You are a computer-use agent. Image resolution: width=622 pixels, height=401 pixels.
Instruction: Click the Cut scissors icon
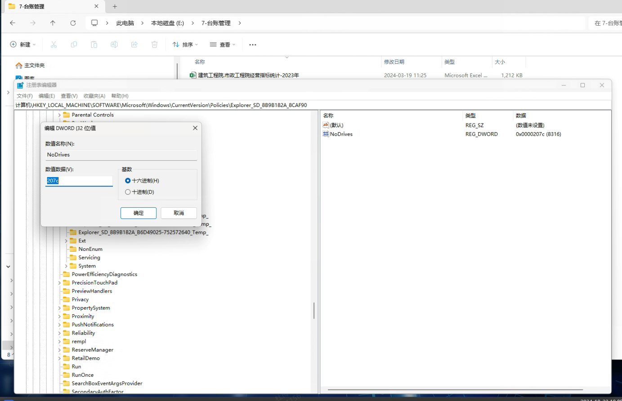pos(54,45)
